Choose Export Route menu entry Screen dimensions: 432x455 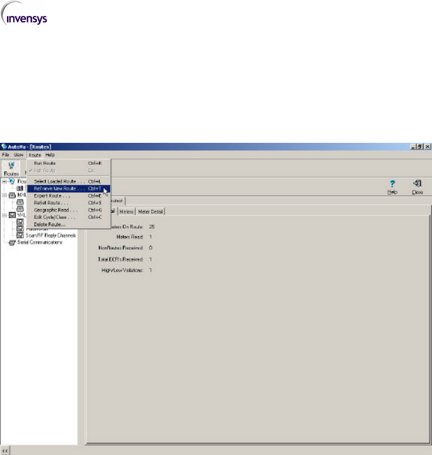click(x=68, y=196)
